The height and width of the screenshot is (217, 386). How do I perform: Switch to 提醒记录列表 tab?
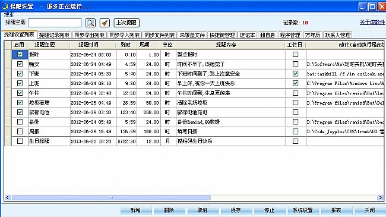pyautogui.click(x=55, y=35)
